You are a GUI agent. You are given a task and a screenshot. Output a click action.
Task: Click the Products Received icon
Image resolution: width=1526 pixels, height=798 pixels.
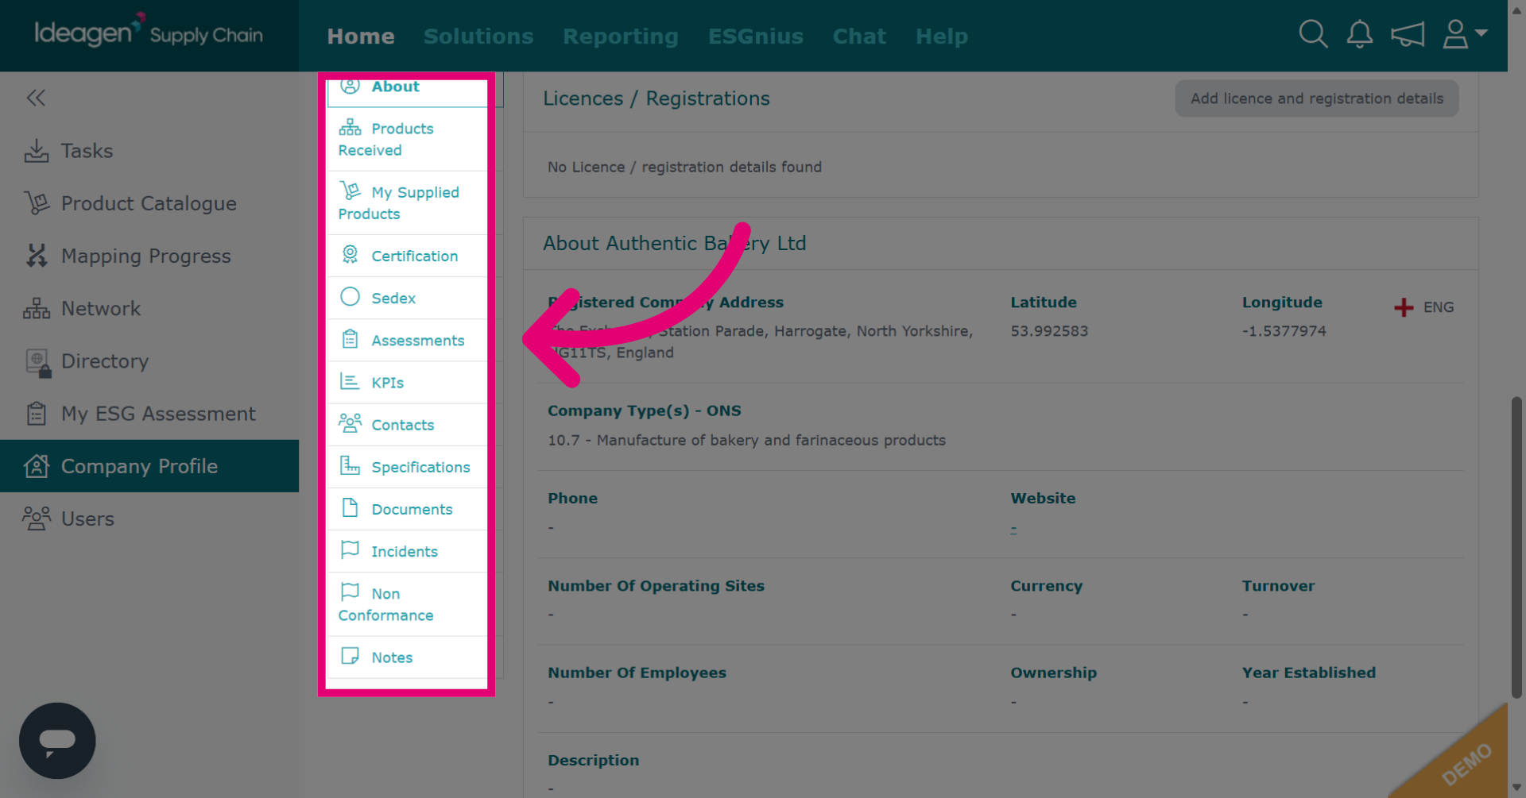click(x=350, y=127)
